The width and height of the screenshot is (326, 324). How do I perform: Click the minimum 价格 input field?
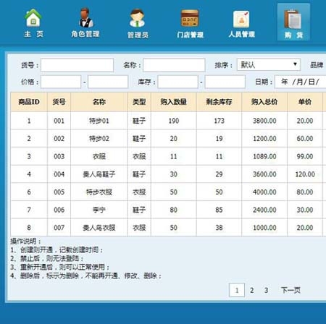point(61,82)
